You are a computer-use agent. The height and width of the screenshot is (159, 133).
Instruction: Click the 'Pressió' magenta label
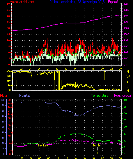[113, 2]
